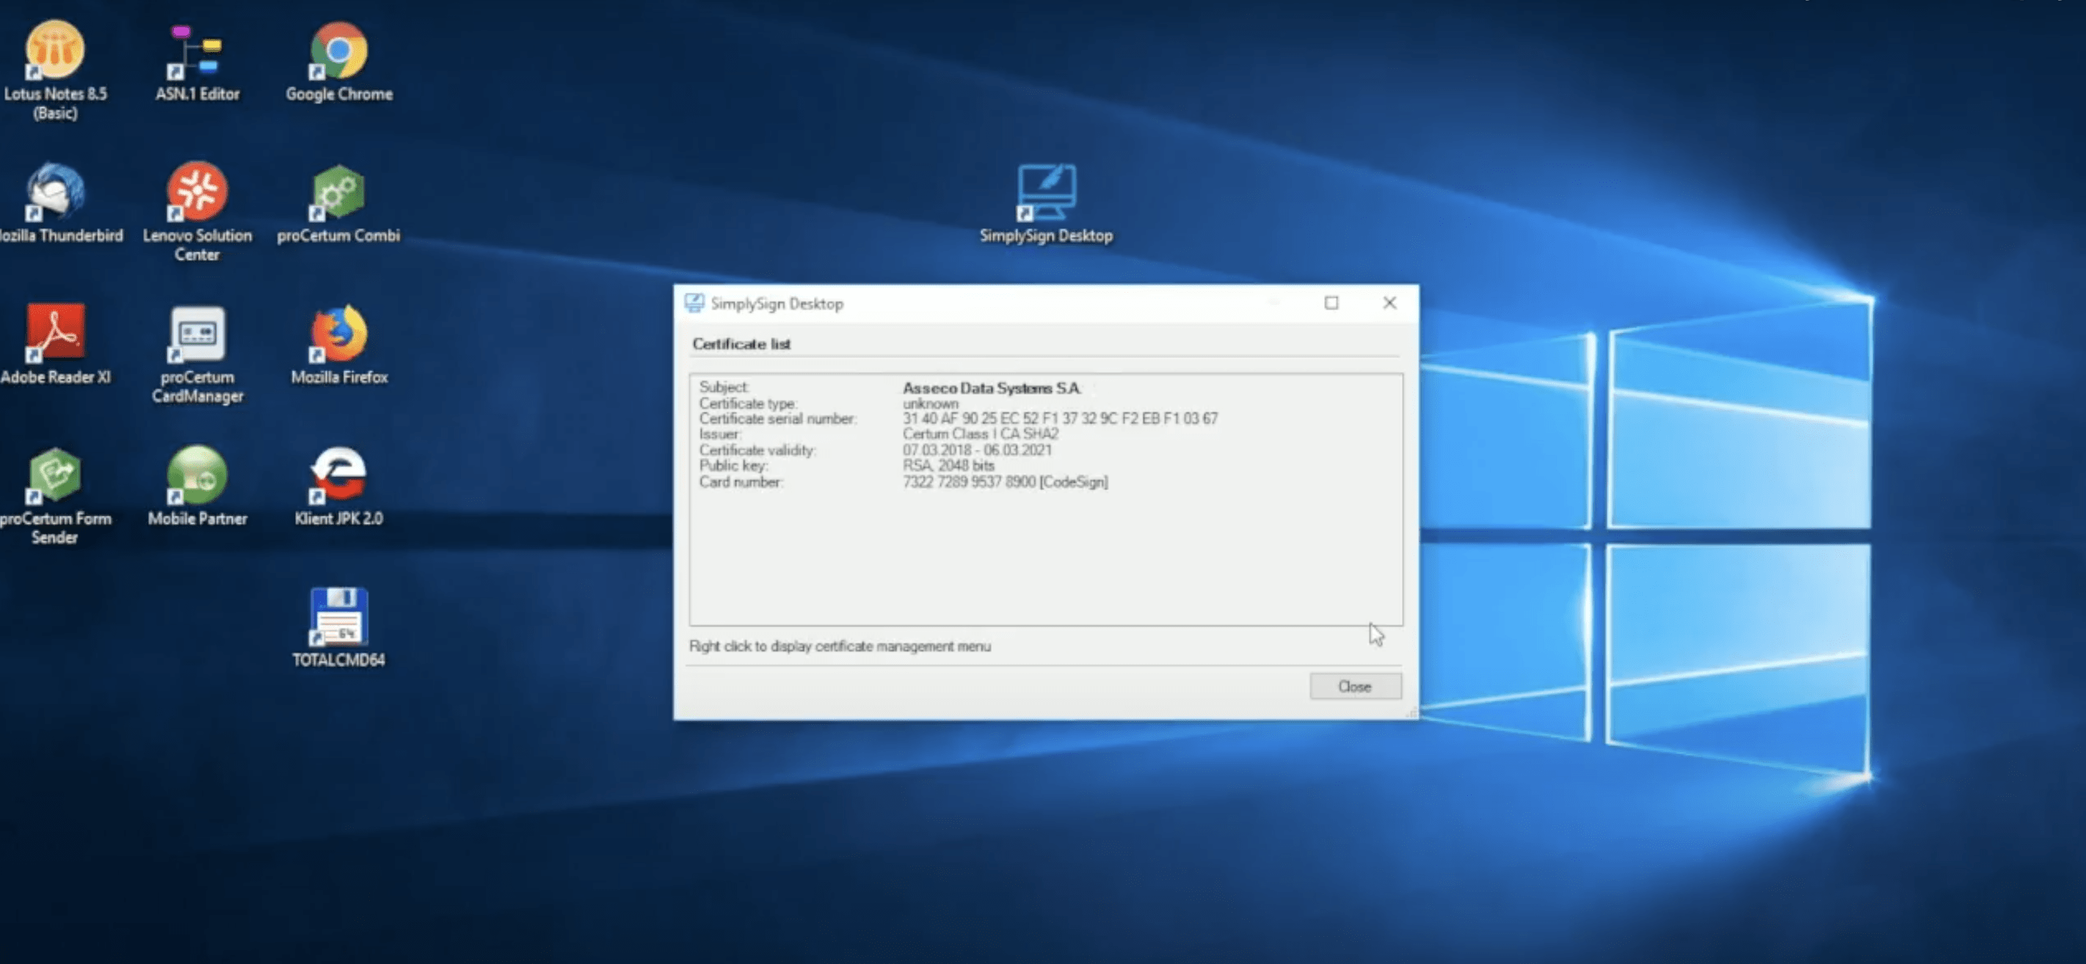Click the Public key: field label
The width and height of the screenshot is (2086, 964).
click(x=733, y=465)
